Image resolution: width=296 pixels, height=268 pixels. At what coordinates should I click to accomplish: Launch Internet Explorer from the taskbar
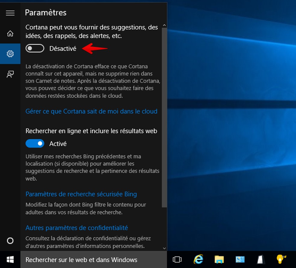[198, 259]
